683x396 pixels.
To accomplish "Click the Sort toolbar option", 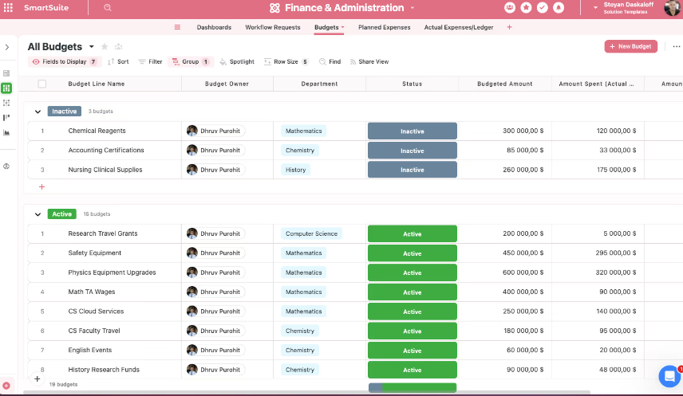I will point(118,62).
